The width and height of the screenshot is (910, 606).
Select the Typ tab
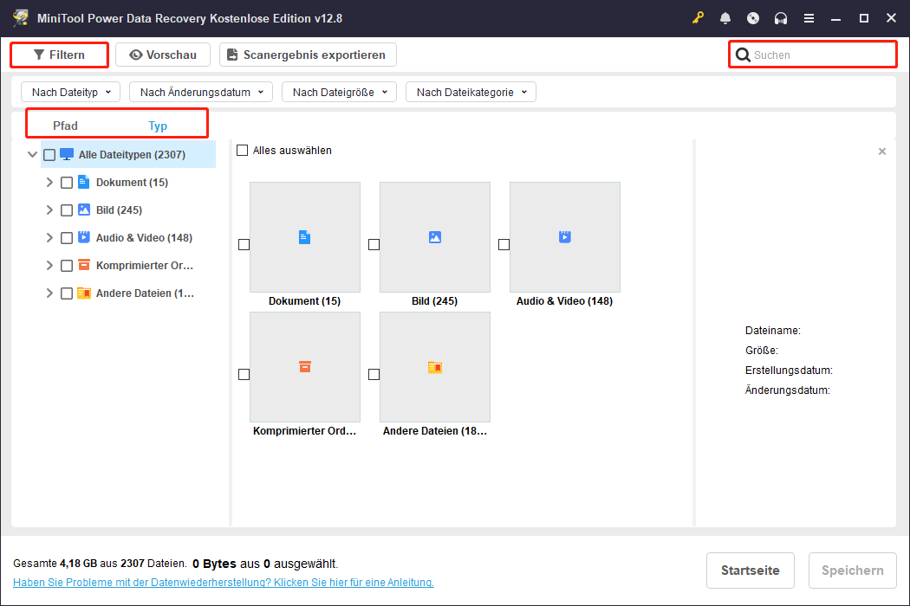click(158, 126)
